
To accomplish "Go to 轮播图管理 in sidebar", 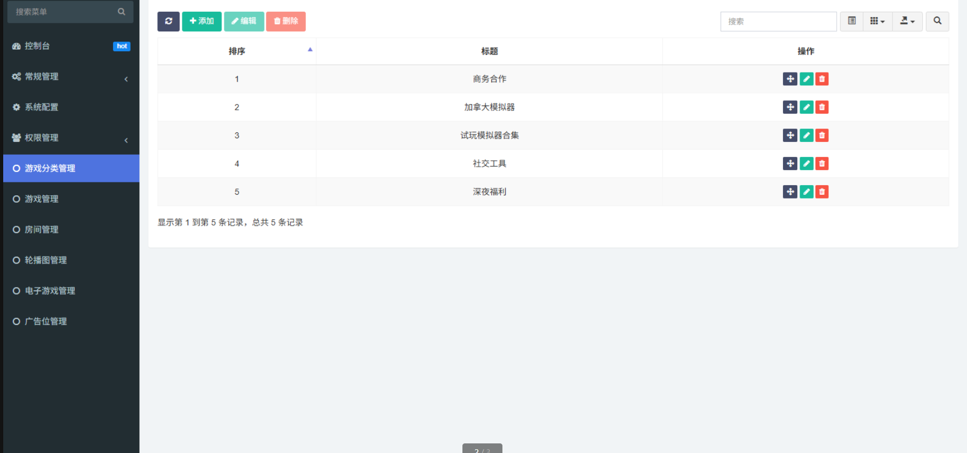I will pos(46,260).
